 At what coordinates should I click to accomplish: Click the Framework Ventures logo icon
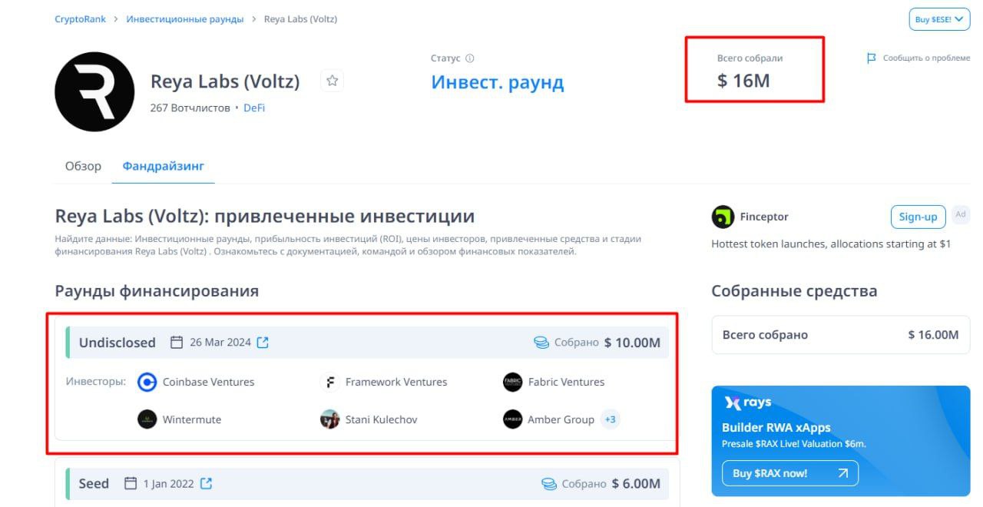tap(329, 382)
